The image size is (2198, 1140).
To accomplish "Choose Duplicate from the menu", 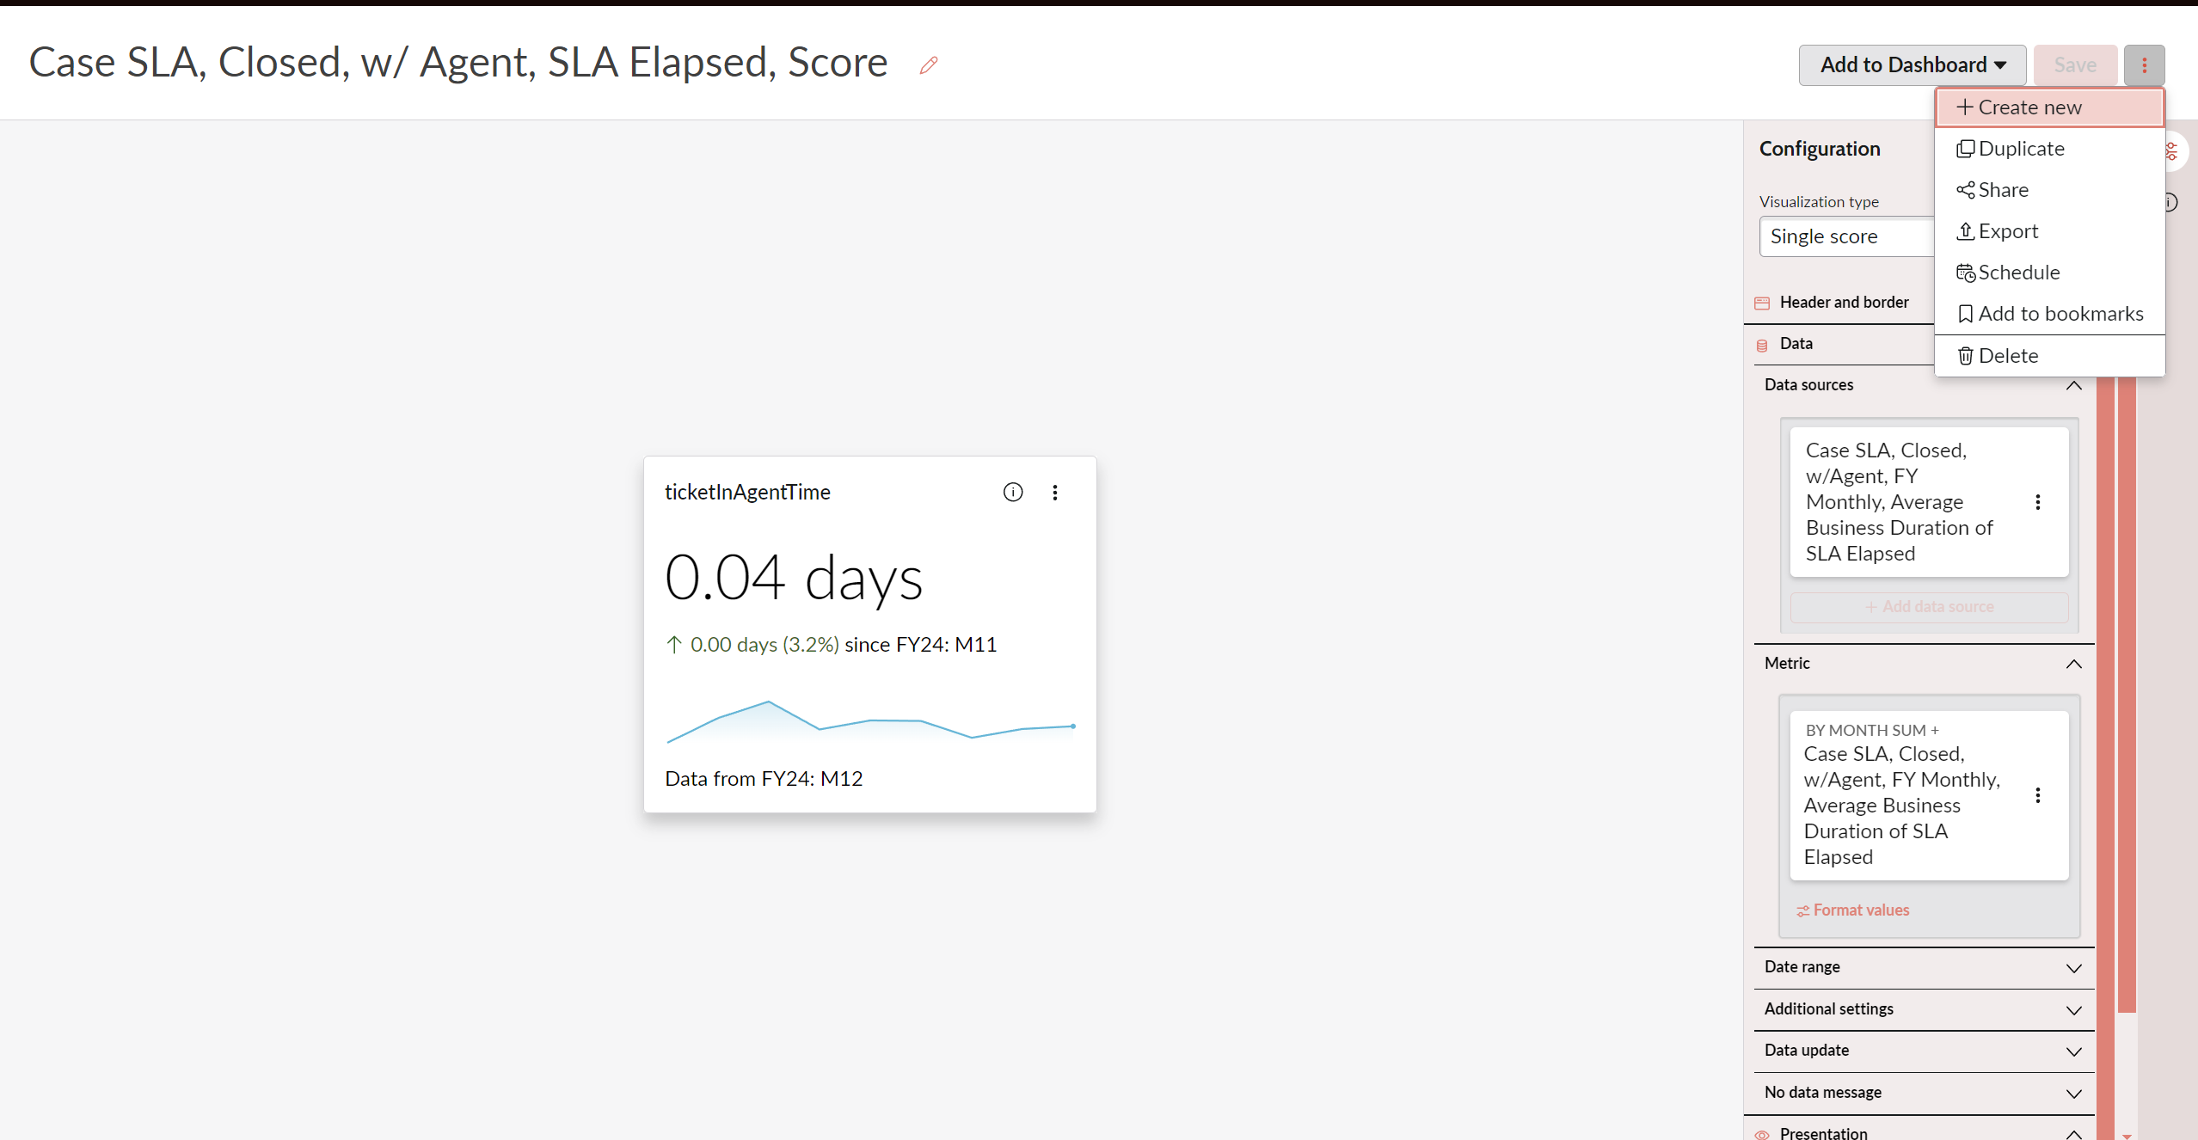I will [2021, 149].
